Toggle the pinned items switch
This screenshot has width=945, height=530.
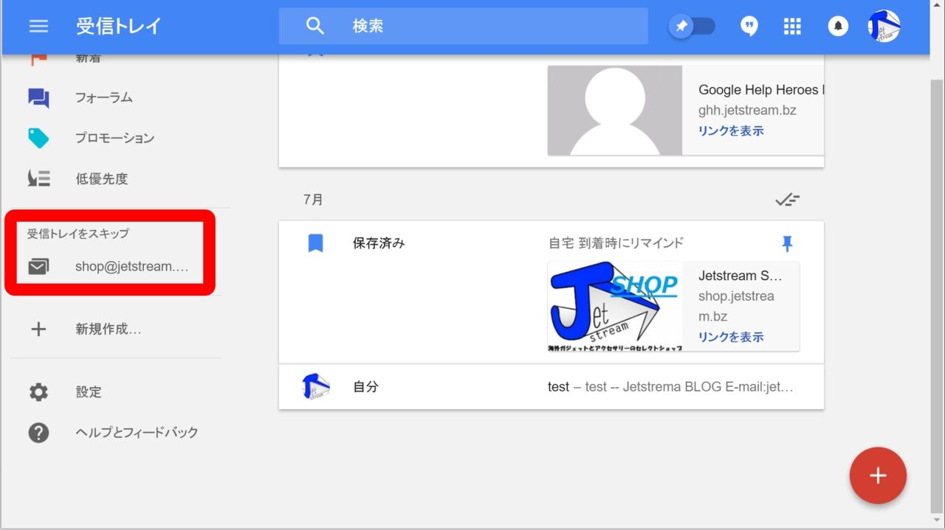coord(693,27)
